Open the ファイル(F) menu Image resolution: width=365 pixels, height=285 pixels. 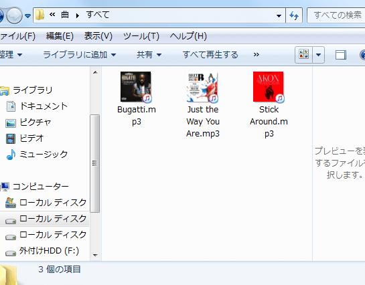coord(17,36)
